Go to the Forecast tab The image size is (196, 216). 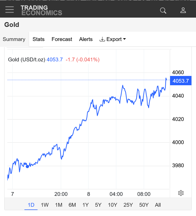click(62, 39)
